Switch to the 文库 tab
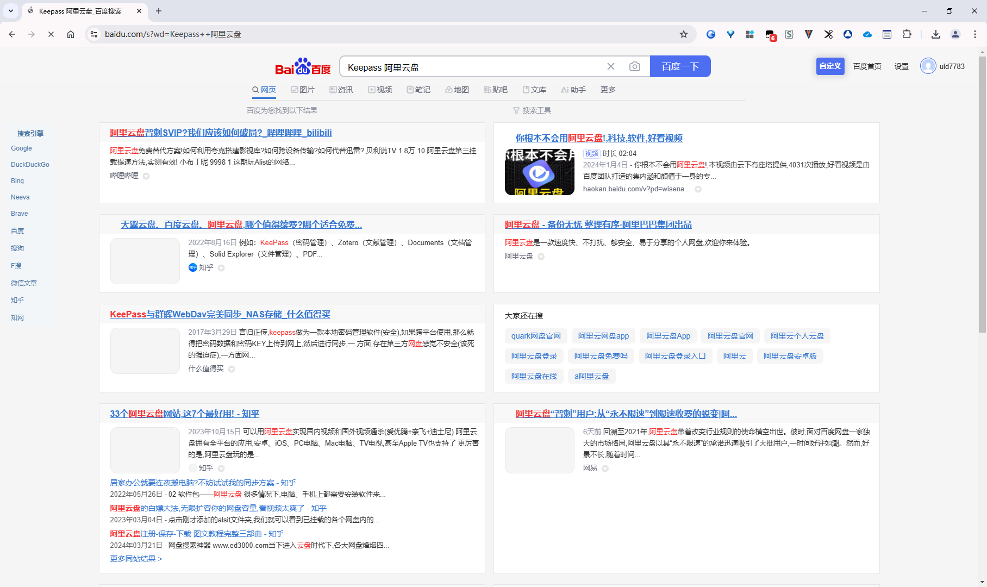Image resolution: width=987 pixels, height=587 pixels. [x=534, y=90]
